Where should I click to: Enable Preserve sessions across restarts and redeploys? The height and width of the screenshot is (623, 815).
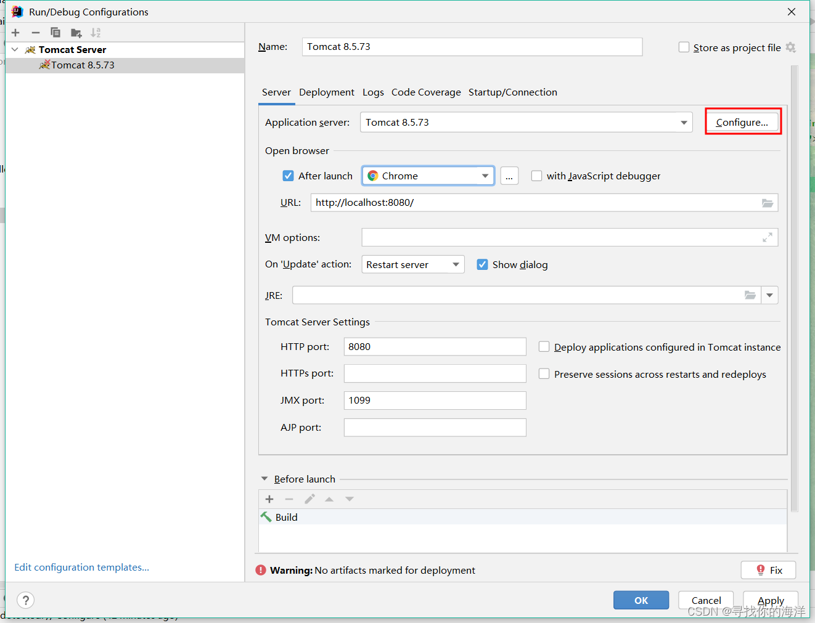pos(544,374)
